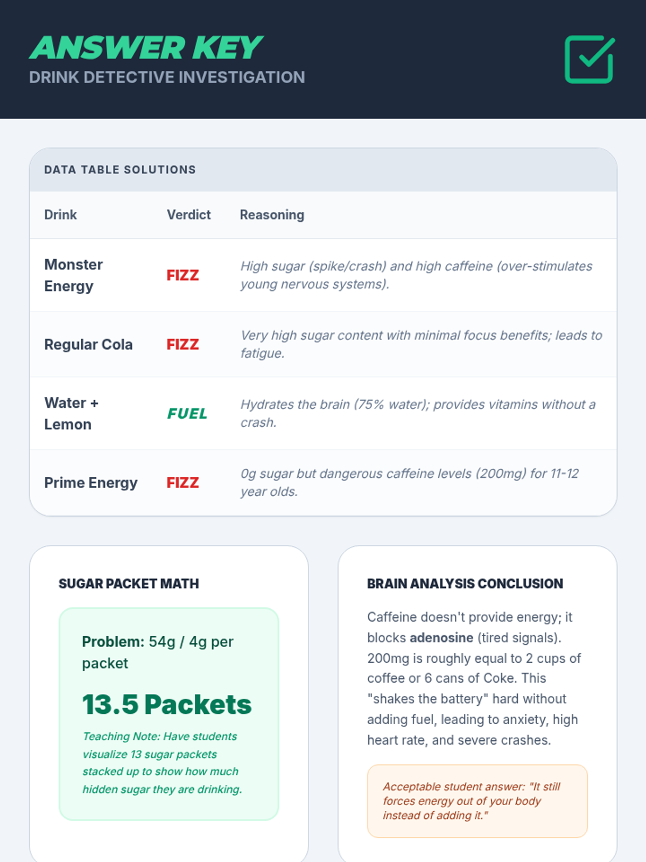Select the Drink column header

pos(60,215)
